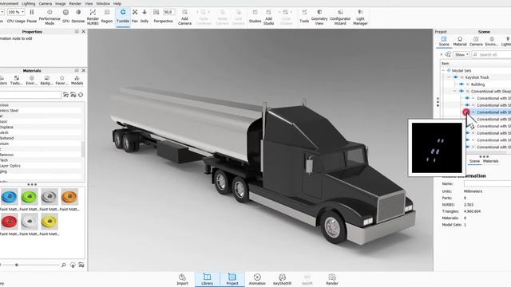Open the Render menu

pos(75,3)
